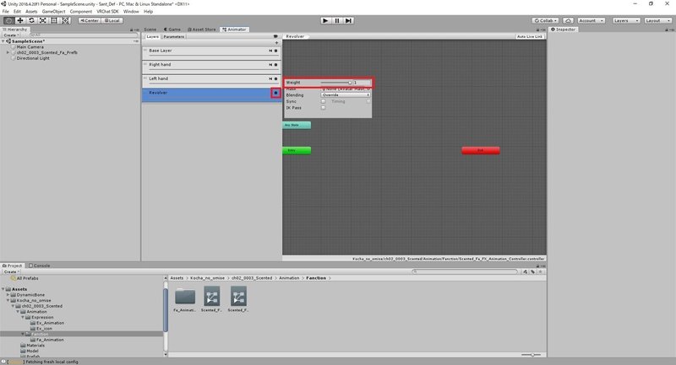Select the green Entry node
Viewport: 676px width, 365px height.
pyautogui.click(x=297, y=151)
